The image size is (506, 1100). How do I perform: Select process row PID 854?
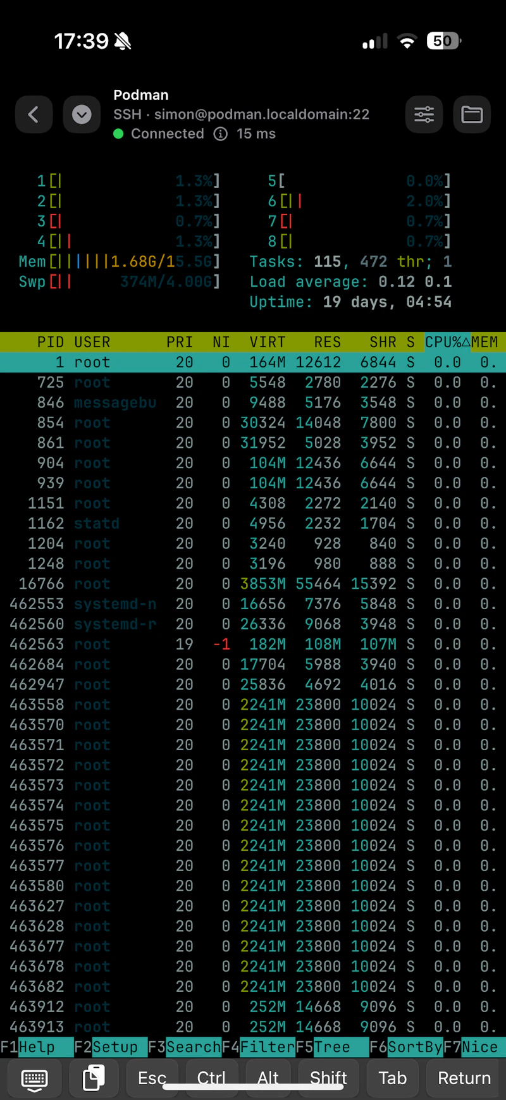[x=253, y=423]
